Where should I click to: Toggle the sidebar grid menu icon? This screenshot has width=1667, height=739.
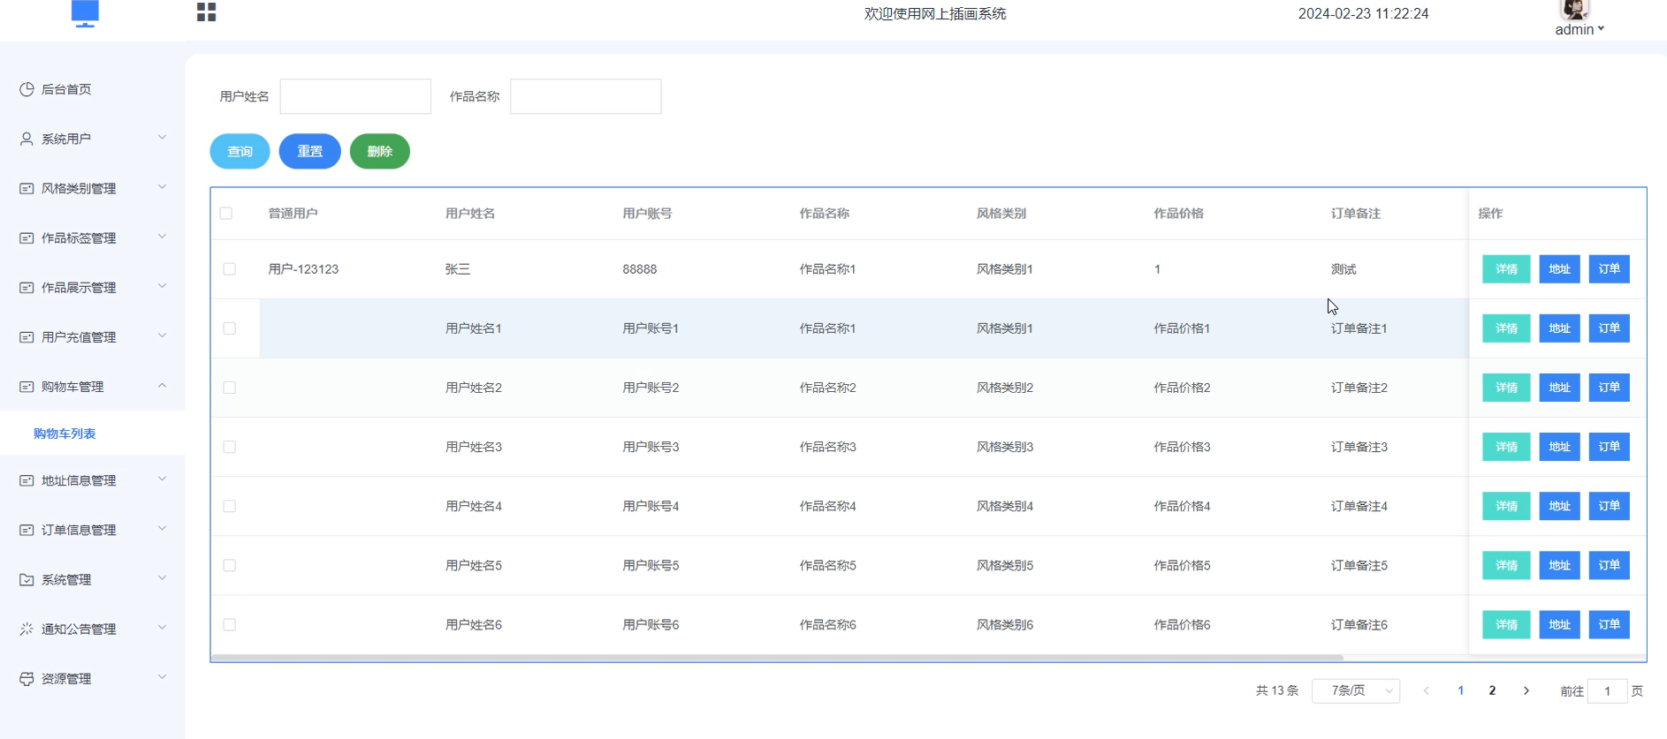(206, 11)
